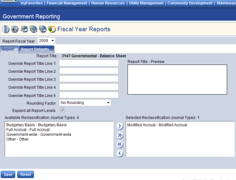Click the Reset button
Viewport: 236px width, 180px height.
coord(26,174)
